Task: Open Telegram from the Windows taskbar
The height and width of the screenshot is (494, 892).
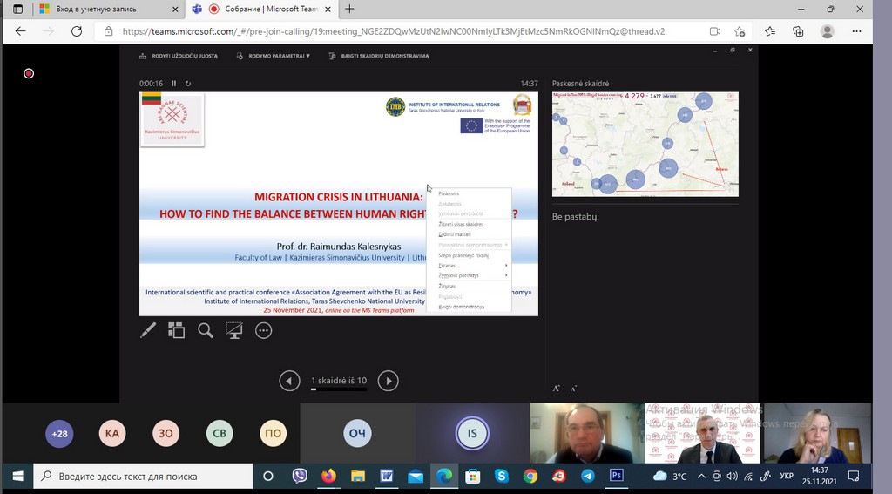Action: 587,477
